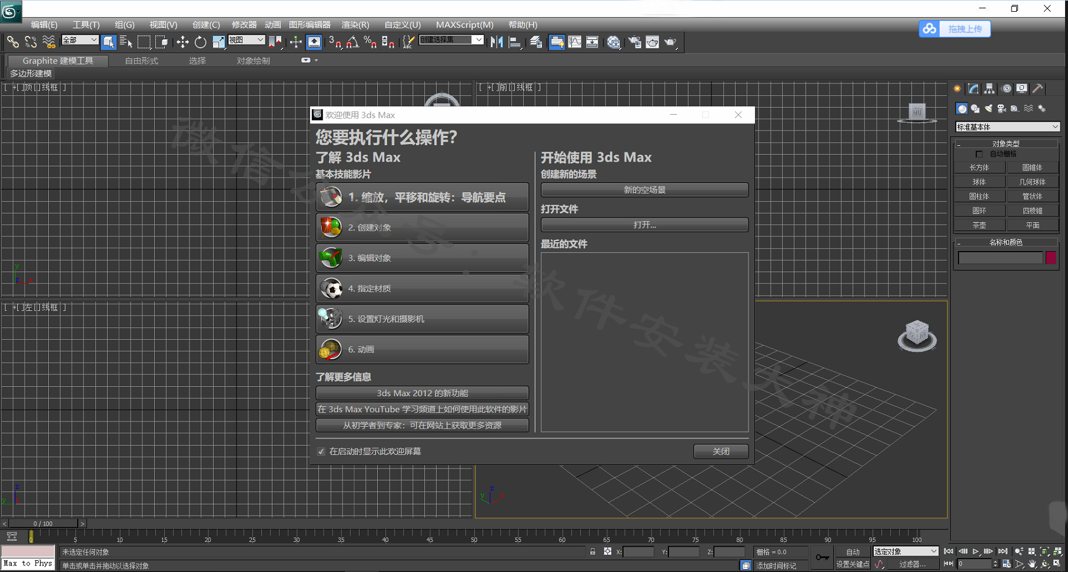Select the Shapes category icon
This screenshot has height=572, width=1068.
click(975, 109)
